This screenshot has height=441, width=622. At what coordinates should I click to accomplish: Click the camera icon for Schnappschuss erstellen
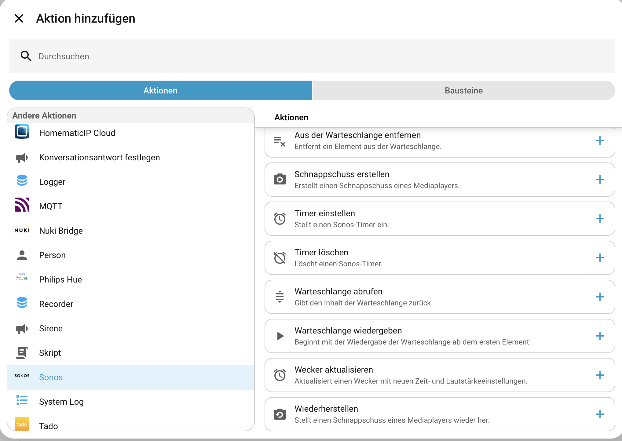(280, 180)
